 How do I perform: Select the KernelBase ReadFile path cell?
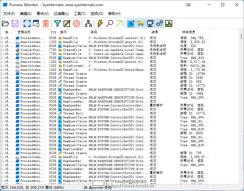tap(118, 70)
